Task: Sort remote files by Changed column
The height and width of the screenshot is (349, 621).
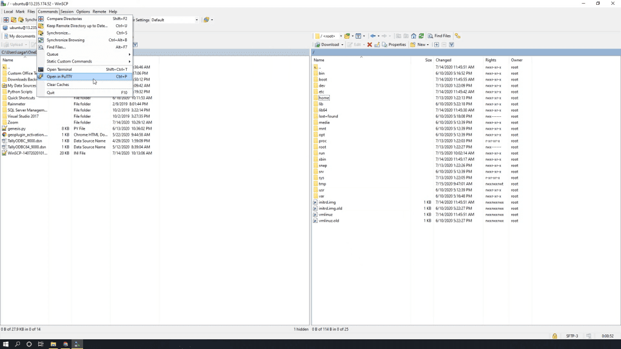Action: (443, 60)
